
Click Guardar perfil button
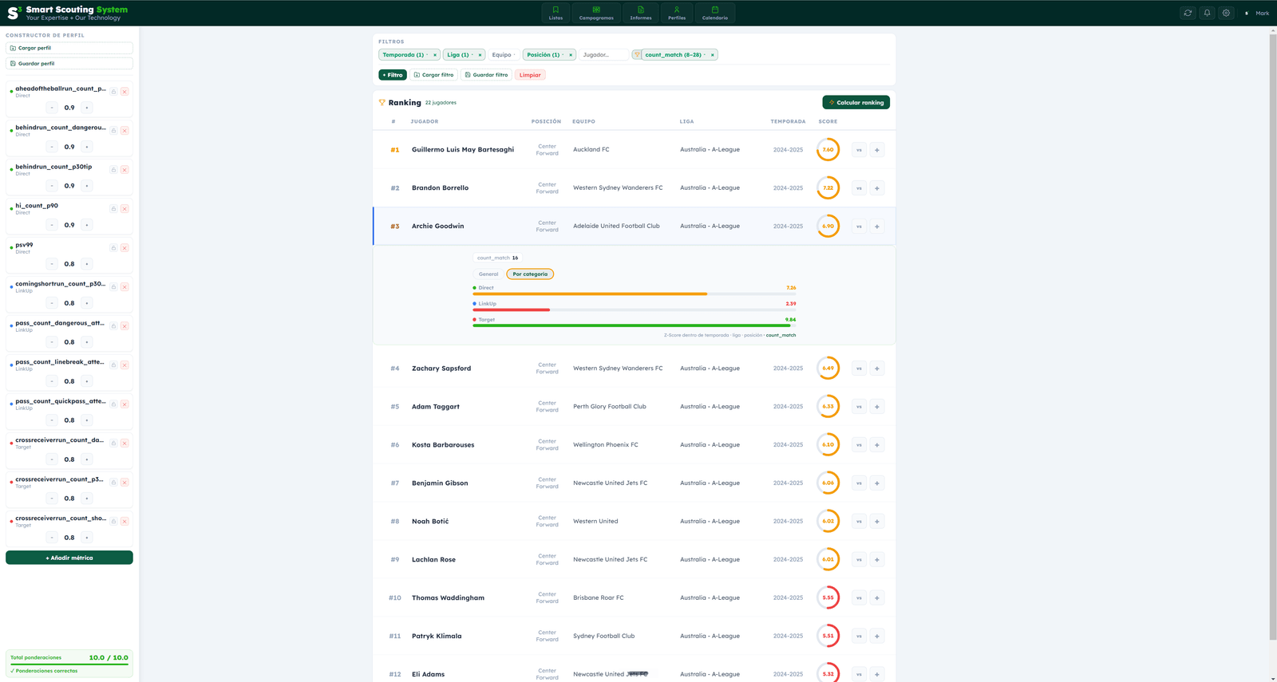(69, 63)
